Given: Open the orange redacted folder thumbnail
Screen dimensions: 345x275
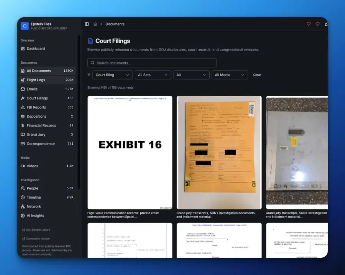Looking at the screenshot, I should pos(219,152).
